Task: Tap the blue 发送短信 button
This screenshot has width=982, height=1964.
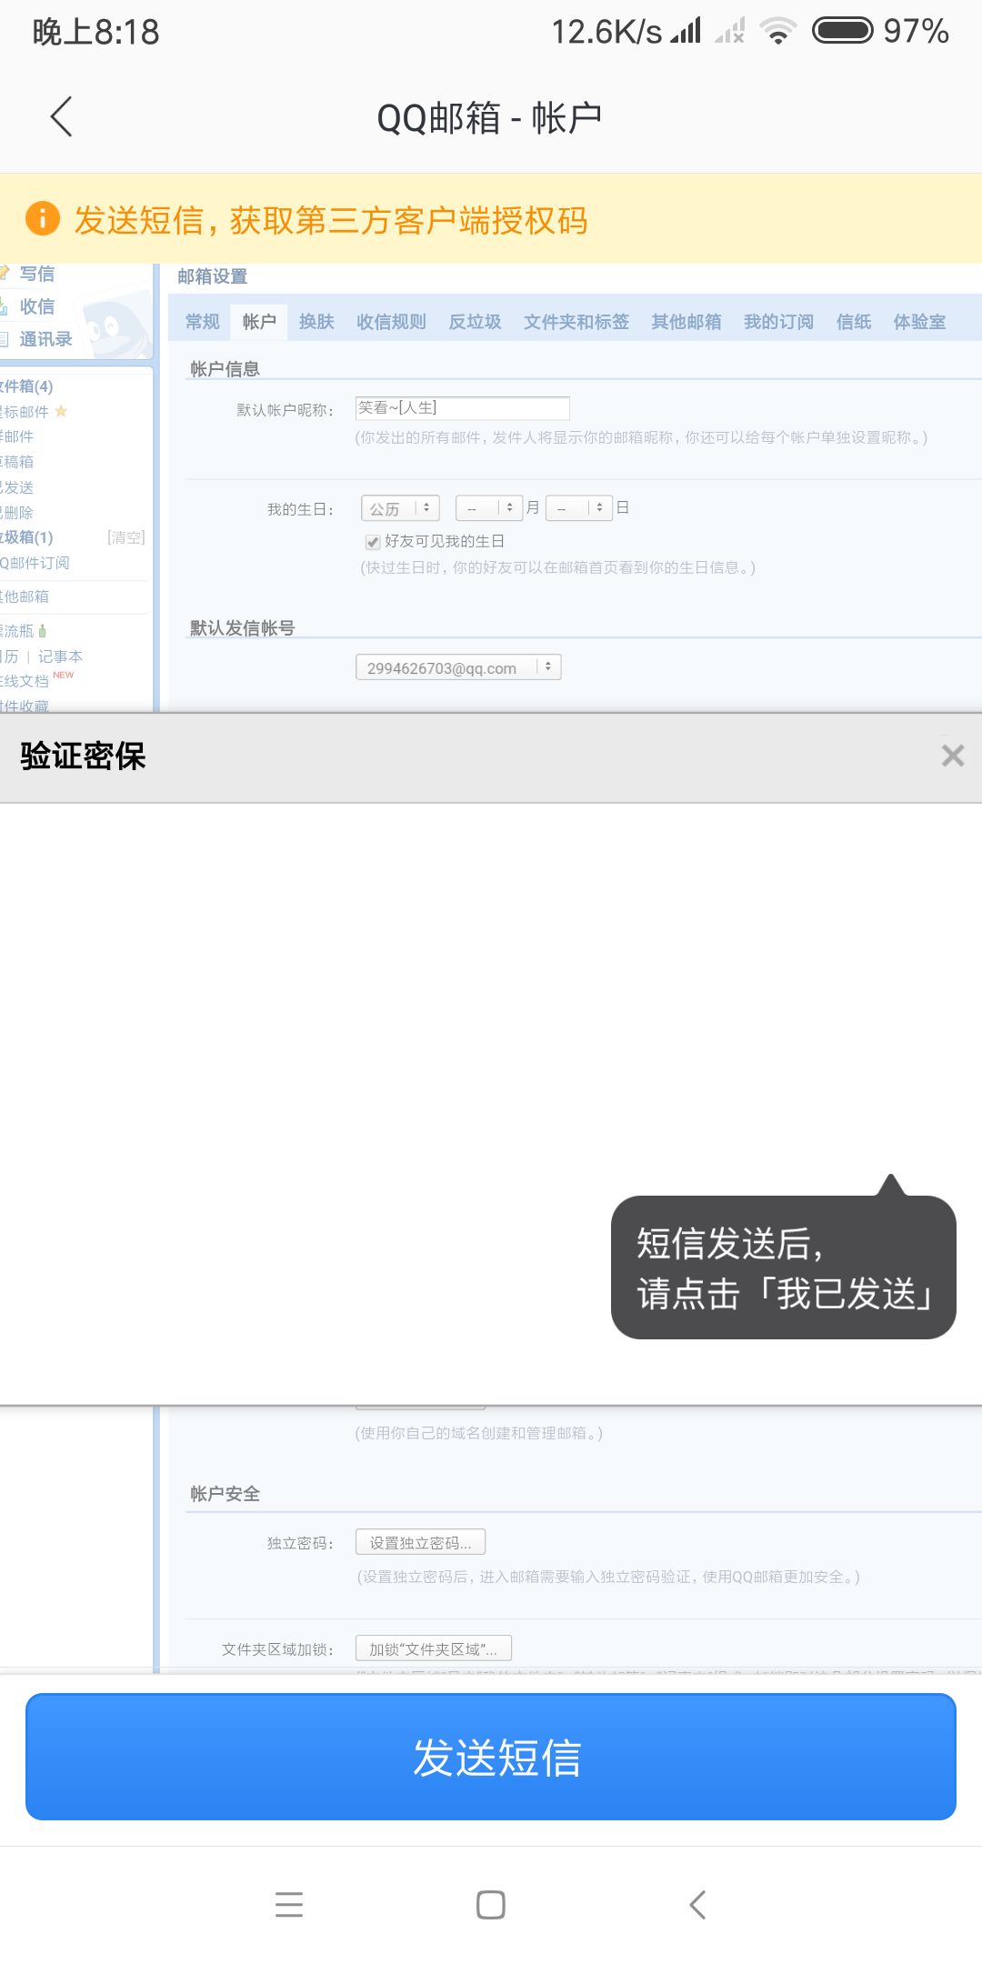Action: (x=491, y=1757)
